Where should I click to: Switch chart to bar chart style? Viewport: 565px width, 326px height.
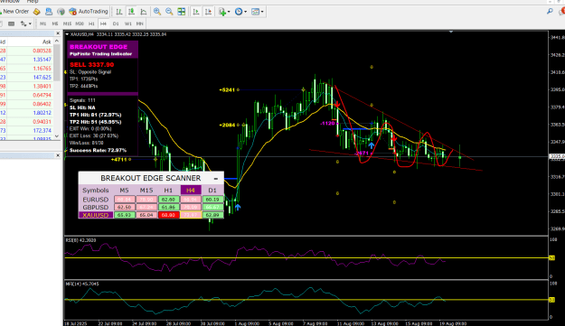(x=119, y=12)
